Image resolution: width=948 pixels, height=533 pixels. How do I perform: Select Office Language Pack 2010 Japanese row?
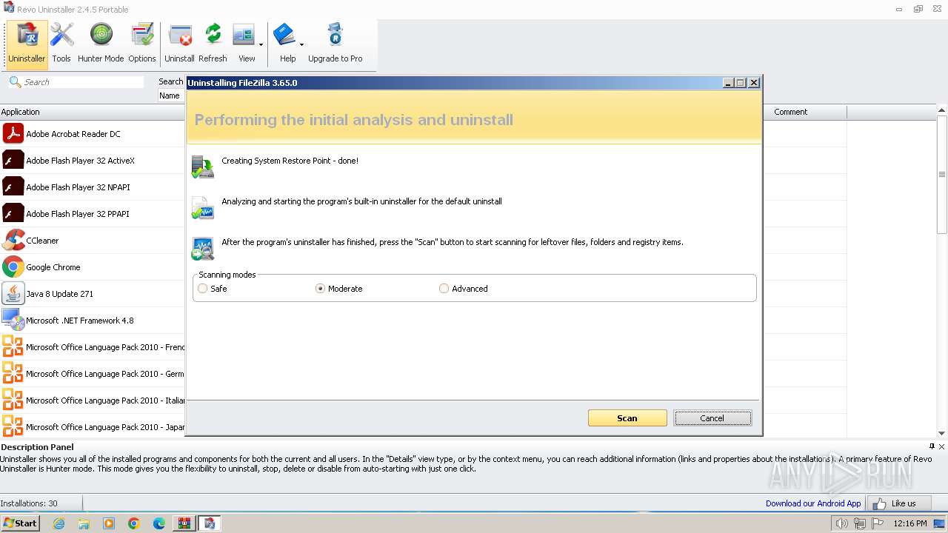[93, 427]
